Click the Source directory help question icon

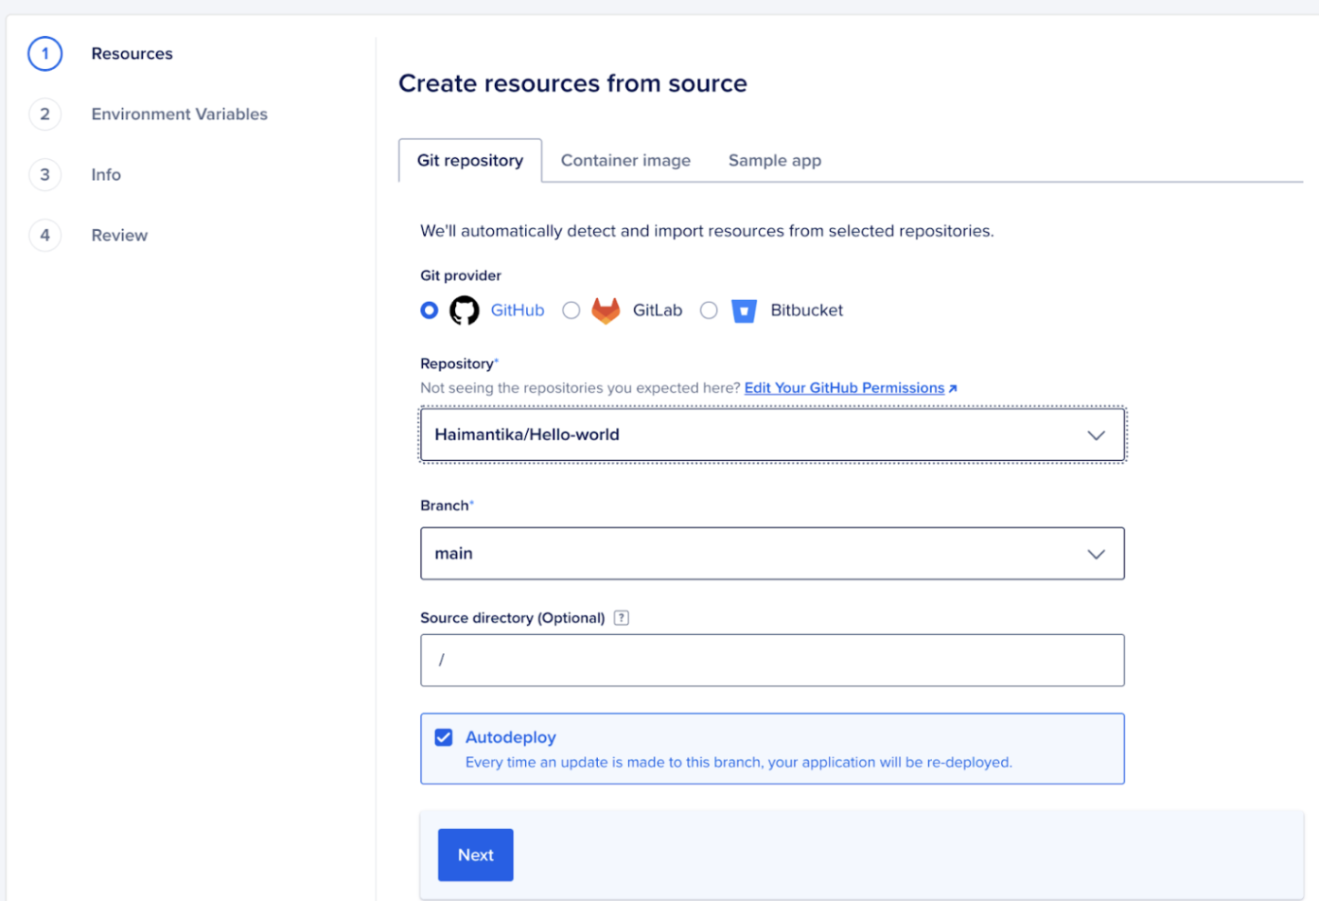622,618
